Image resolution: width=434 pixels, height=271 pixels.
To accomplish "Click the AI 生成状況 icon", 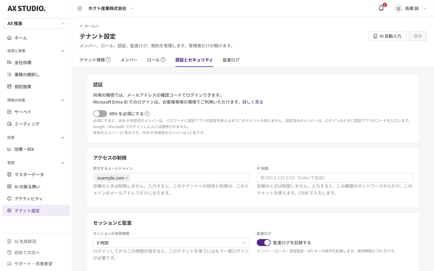I will coord(9,241).
